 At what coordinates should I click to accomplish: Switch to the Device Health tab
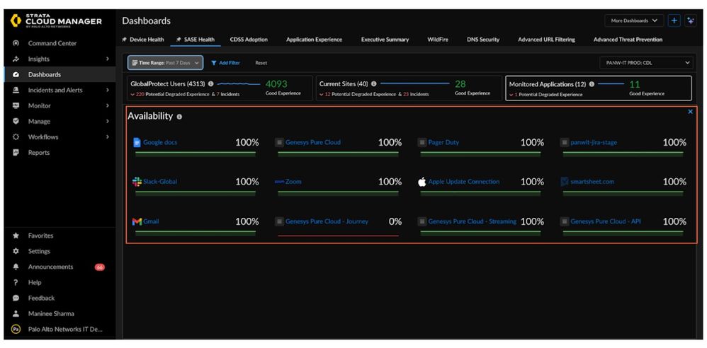(143, 40)
